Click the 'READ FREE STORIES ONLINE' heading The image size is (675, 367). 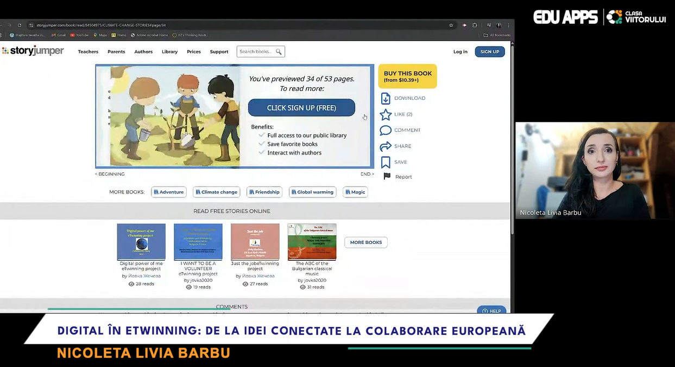click(x=232, y=211)
